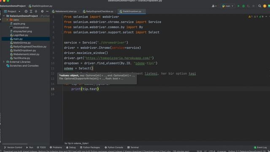This screenshot has width=270, height=152.
Task: Open MetinGirme.py in project tree
Action: point(22,43)
